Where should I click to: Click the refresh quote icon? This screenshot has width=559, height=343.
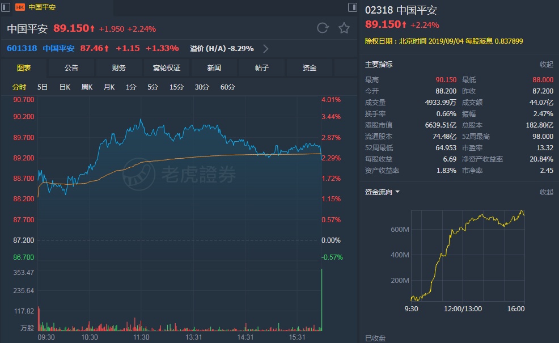coord(323,28)
